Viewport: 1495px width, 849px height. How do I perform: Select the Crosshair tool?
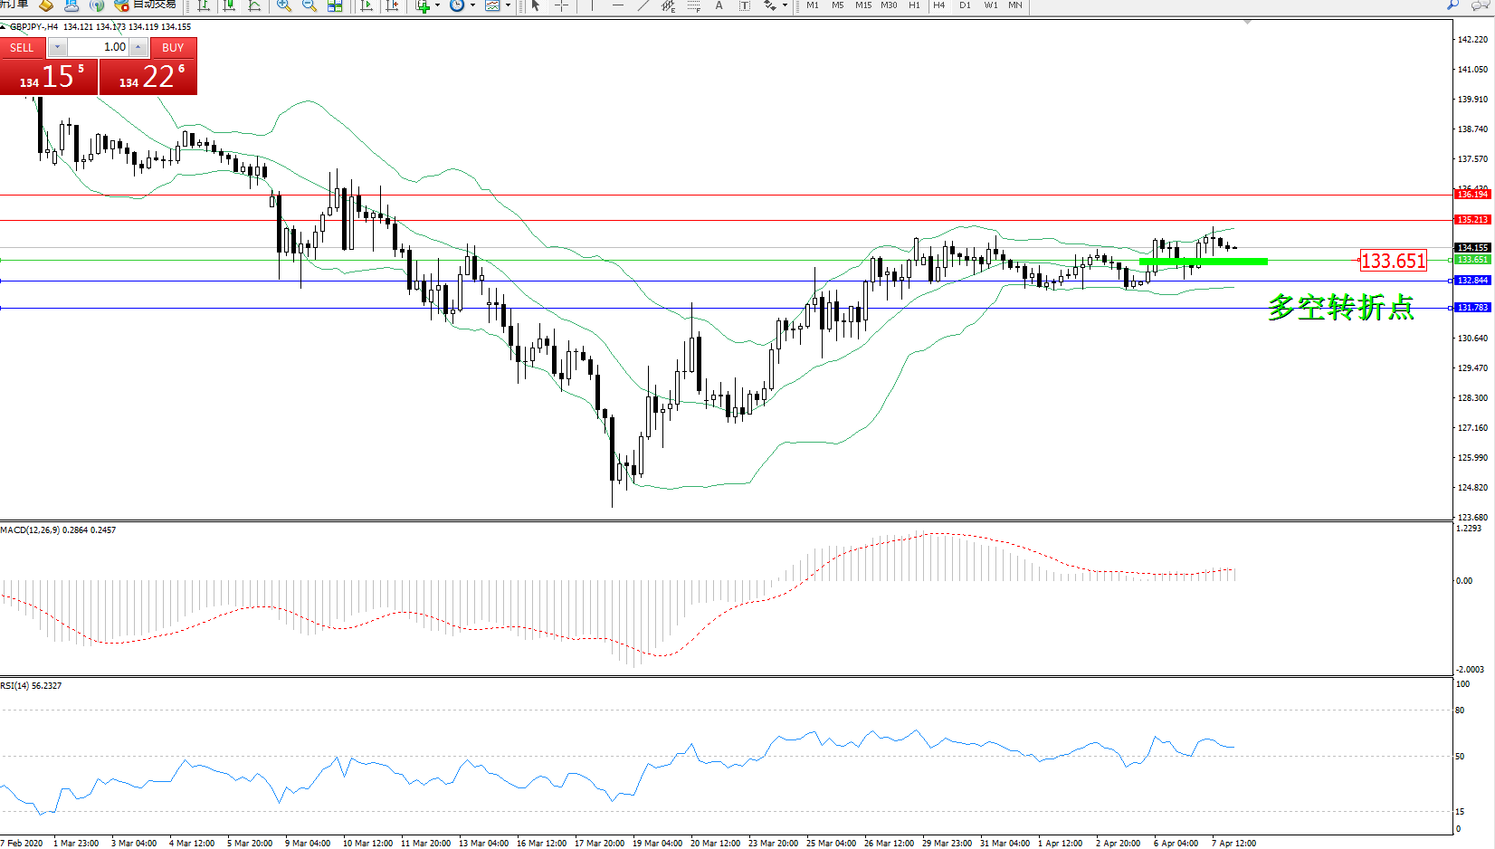pos(561,5)
